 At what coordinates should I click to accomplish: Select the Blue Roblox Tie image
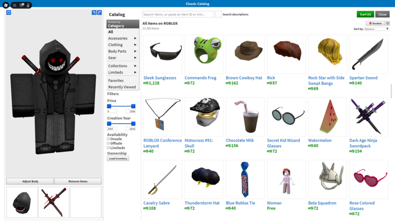click(245, 179)
